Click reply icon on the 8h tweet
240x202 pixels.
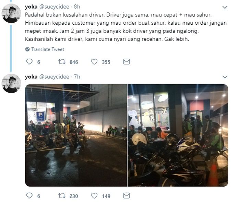click(x=29, y=62)
